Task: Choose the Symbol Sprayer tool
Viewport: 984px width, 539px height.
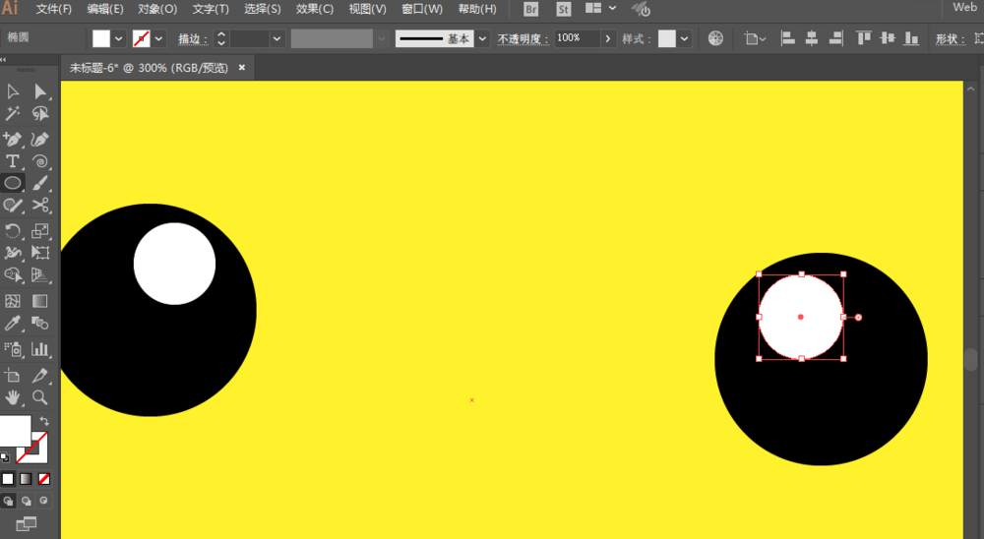Action: 13,349
